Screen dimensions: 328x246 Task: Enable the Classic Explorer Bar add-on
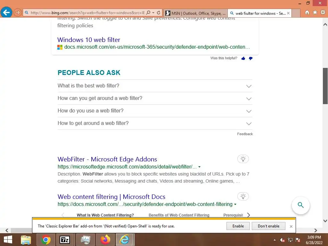point(238,226)
